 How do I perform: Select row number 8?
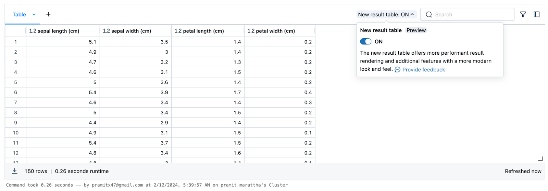click(15, 112)
